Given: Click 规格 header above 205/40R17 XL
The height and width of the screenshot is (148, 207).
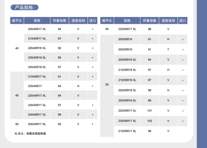Looking at the screenshot, I should point(37,20).
